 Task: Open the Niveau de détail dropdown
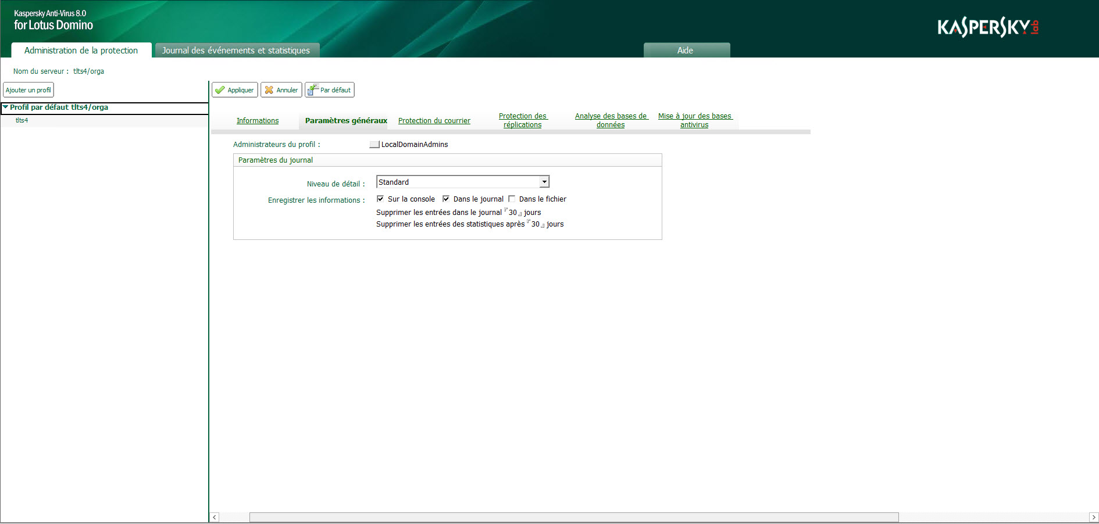(x=544, y=181)
